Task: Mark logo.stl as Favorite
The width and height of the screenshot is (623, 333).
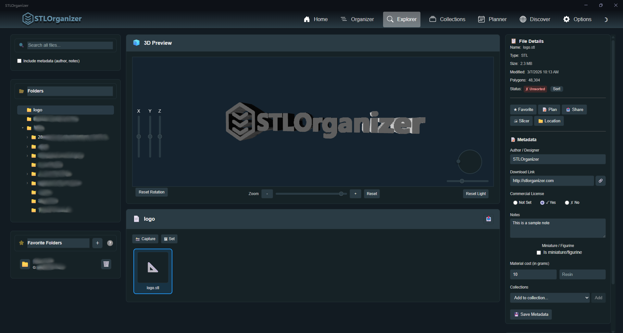Action: point(523,110)
